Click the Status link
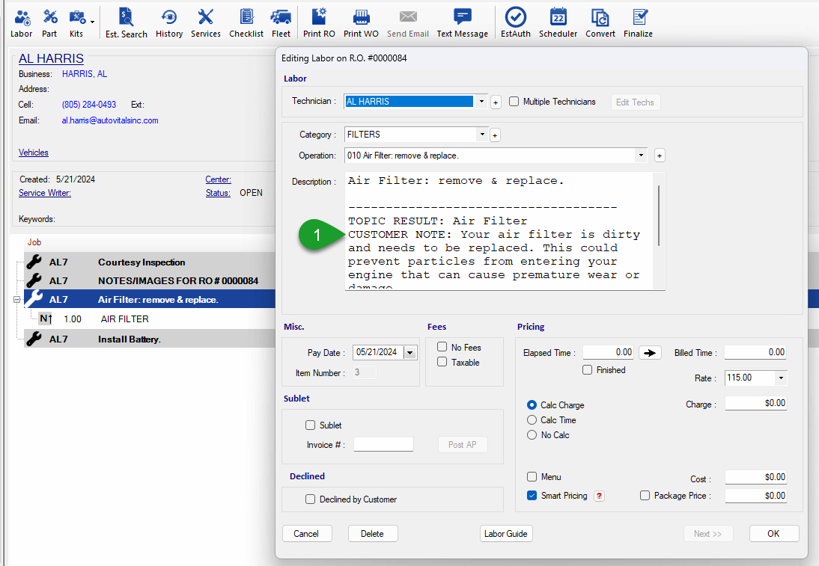Viewport: 819px width, 566px height. coord(218,193)
